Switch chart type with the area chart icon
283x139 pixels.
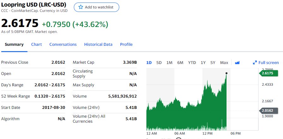coord(237,62)
